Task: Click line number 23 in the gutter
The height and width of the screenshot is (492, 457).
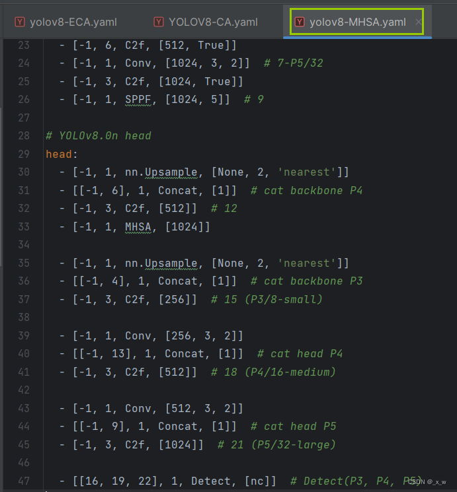Action: click(x=24, y=46)
